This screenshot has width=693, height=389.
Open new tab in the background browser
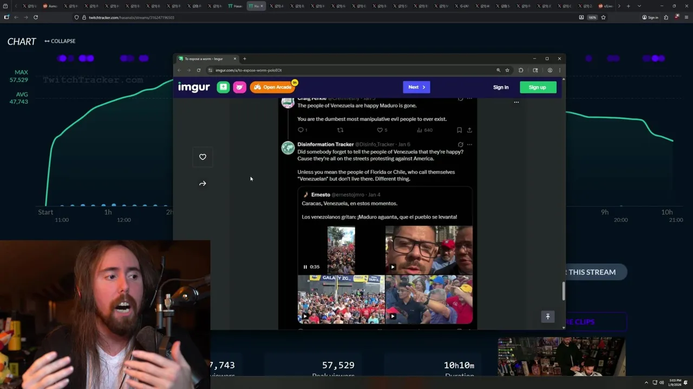[x=628, y=6]
